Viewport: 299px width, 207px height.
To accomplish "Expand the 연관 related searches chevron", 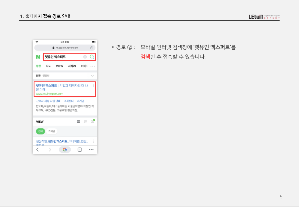I will (92, 76).
